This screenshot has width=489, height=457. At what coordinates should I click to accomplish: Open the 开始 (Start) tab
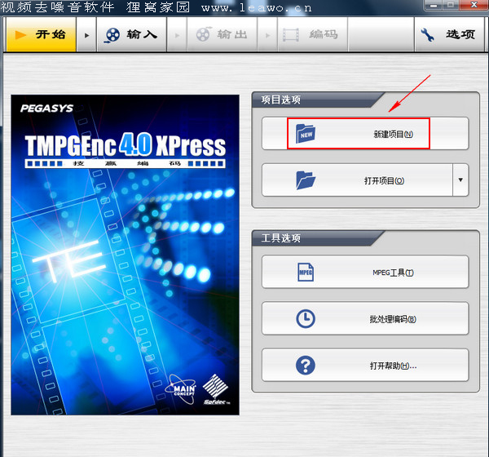(x=42, y=34)
